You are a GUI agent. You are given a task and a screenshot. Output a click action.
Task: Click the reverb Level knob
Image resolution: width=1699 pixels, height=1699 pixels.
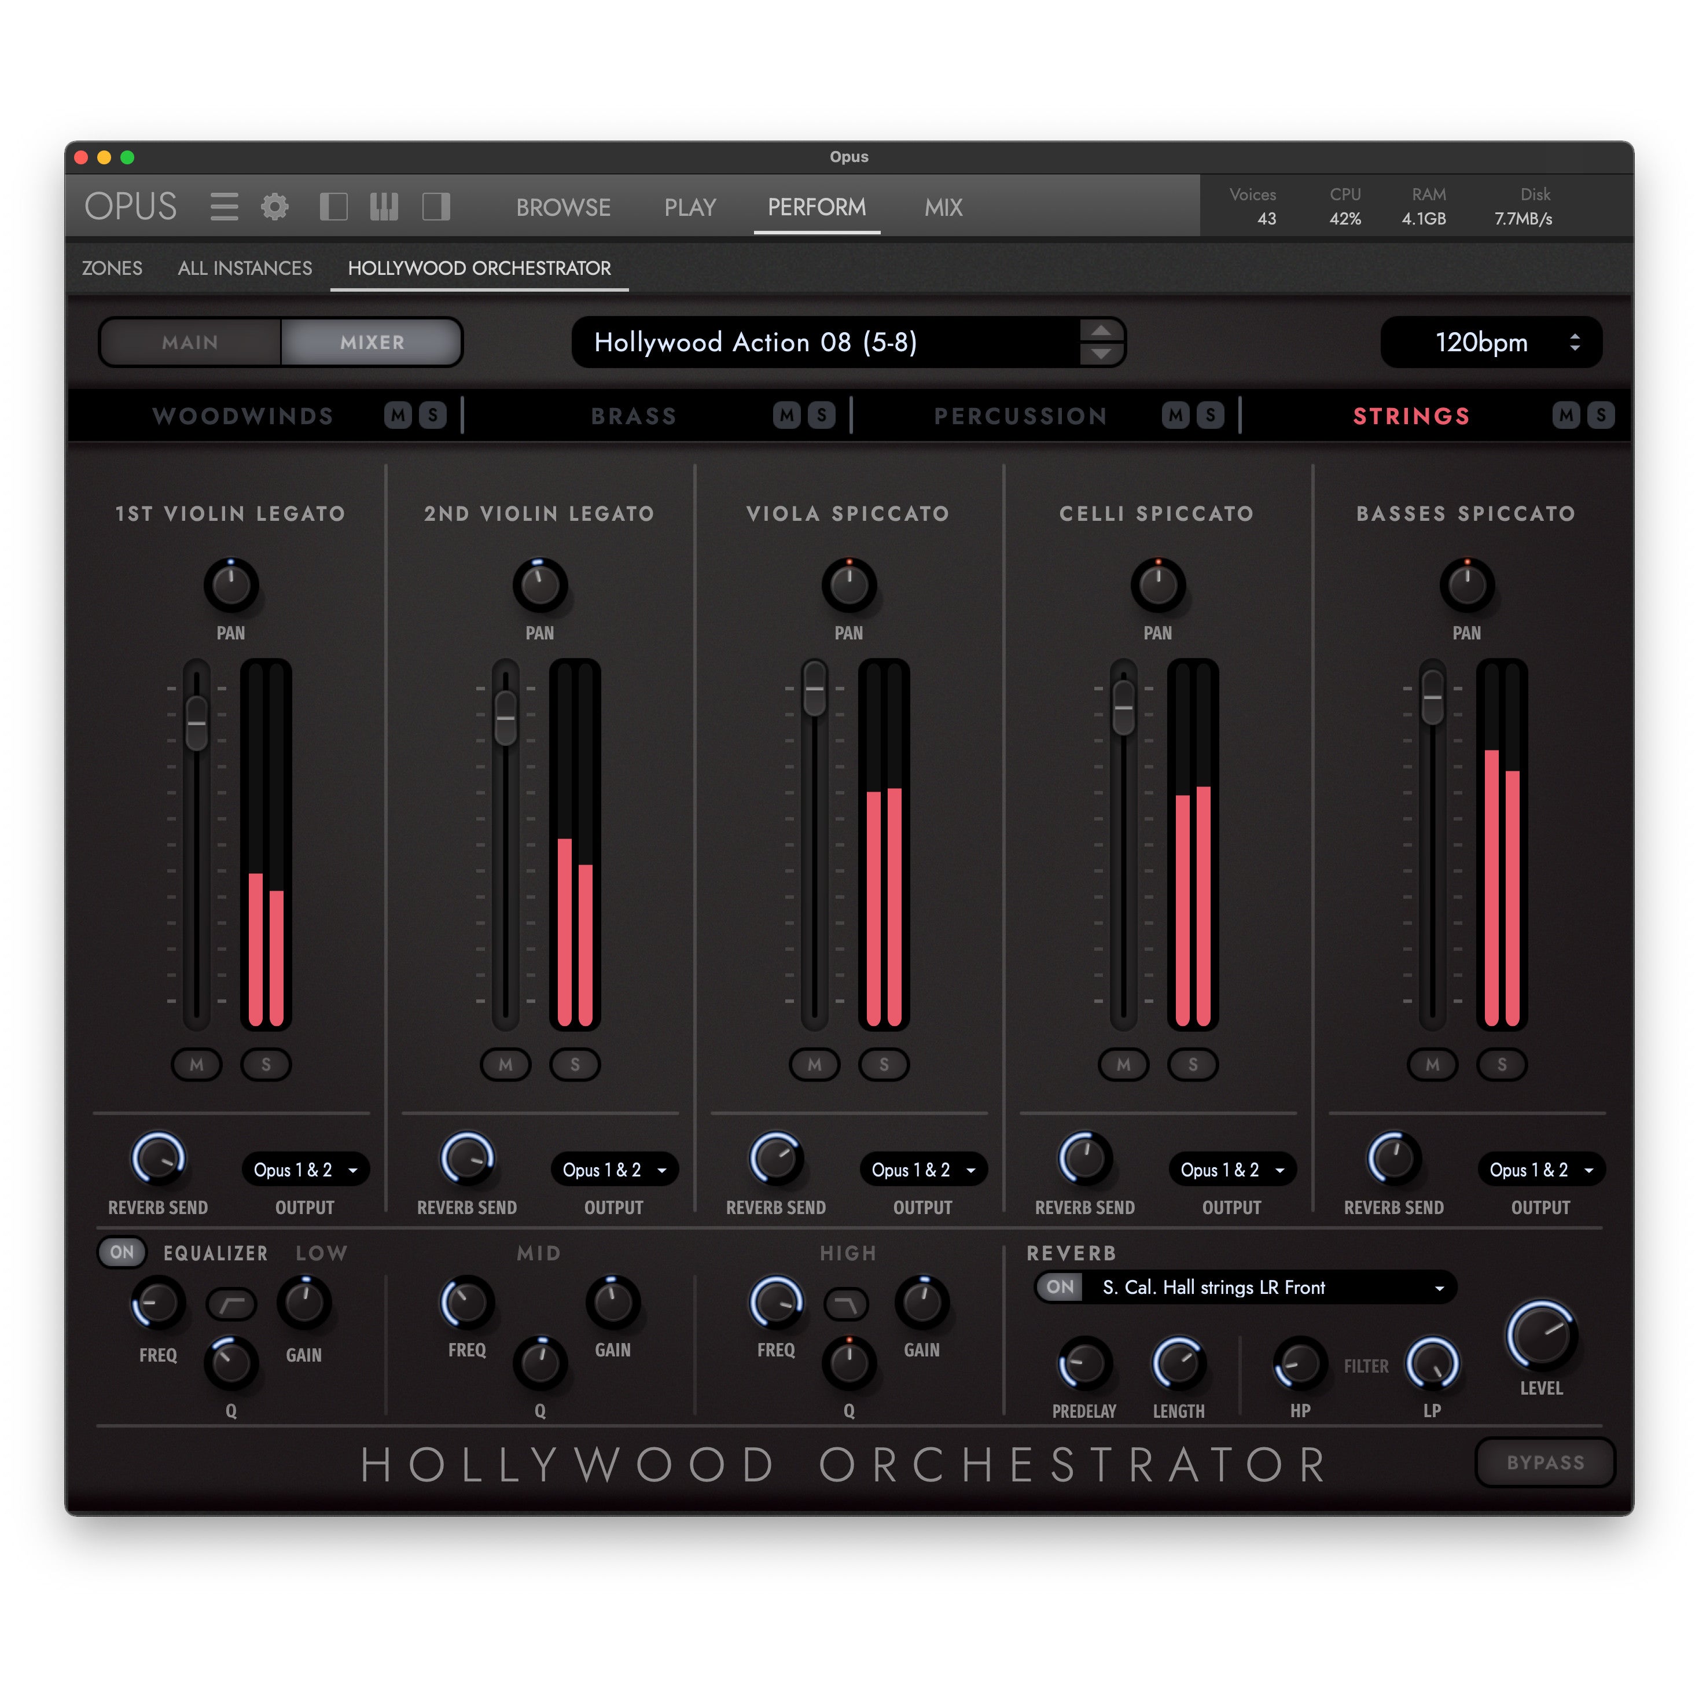[1542, 1335]
